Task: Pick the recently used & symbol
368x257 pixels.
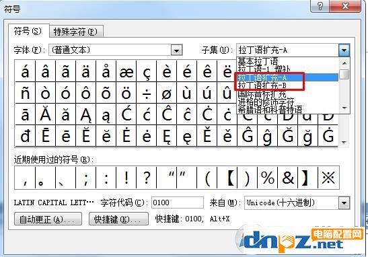Action: tap(288, 178)
